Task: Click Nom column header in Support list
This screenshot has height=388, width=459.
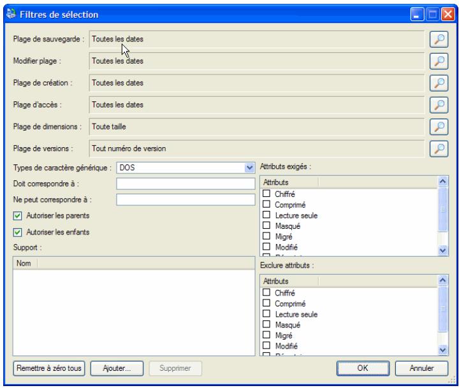Action: (25, 263)
